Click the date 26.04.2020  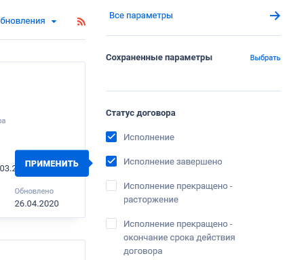(37, 204)
